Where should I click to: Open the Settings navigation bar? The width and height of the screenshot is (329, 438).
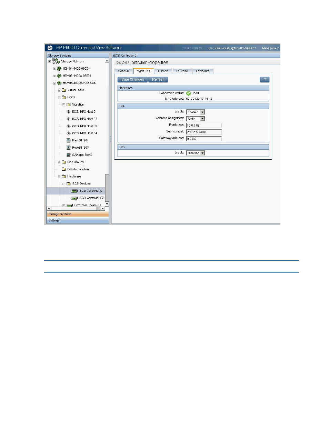(x=78, y=220)
